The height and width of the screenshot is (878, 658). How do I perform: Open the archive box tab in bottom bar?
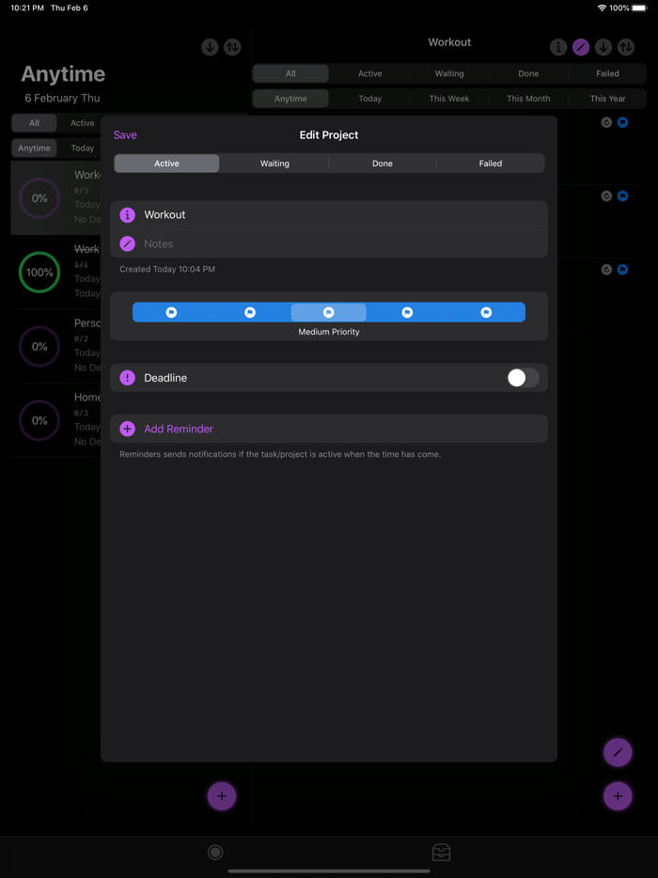[x=441, y=853]
